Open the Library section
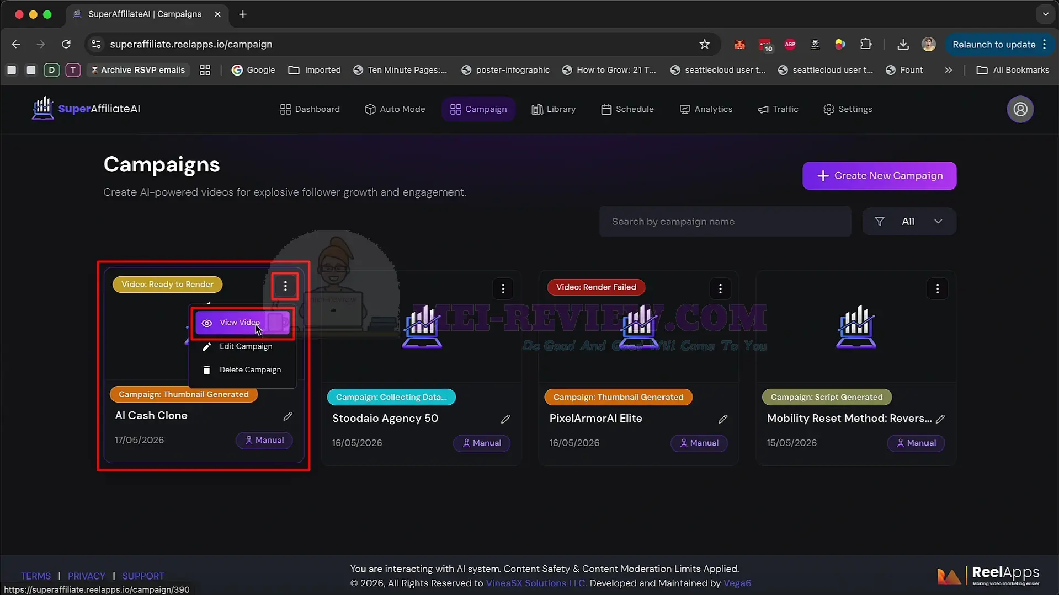 click(x=554, y=109)
